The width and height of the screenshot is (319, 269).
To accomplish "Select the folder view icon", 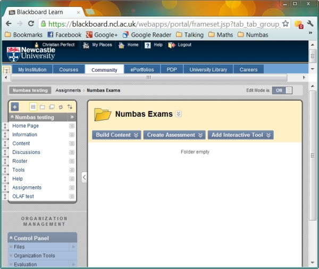I will [x=43, y=107].
